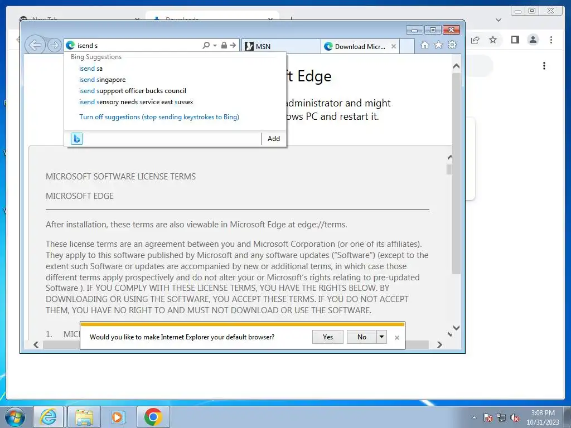Click page vertical scrollbar down arrow
The height and width of the screenshot is (428, 571).
[456, 328]
